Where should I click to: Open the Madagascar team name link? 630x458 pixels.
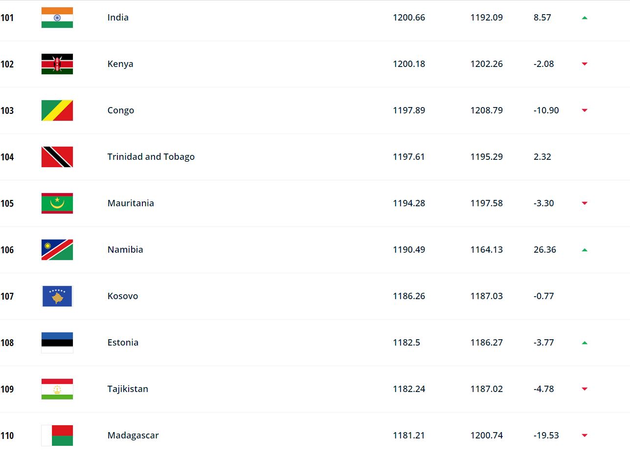click(x=133, y=436)
